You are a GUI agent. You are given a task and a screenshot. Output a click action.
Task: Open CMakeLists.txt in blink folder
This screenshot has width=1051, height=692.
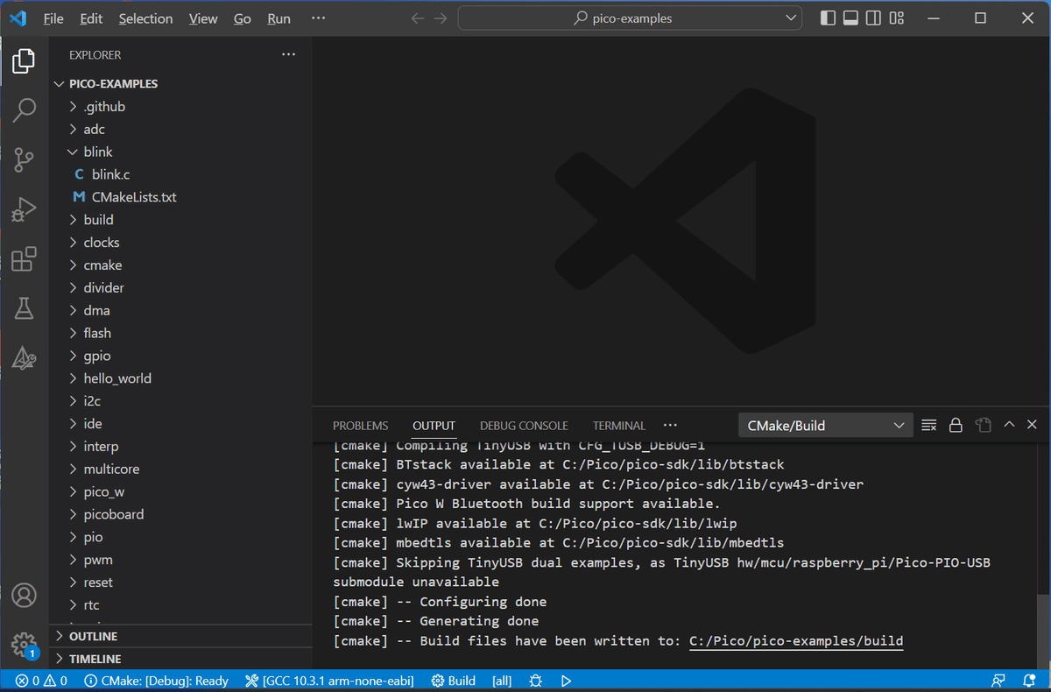click(x=180, y=198)
